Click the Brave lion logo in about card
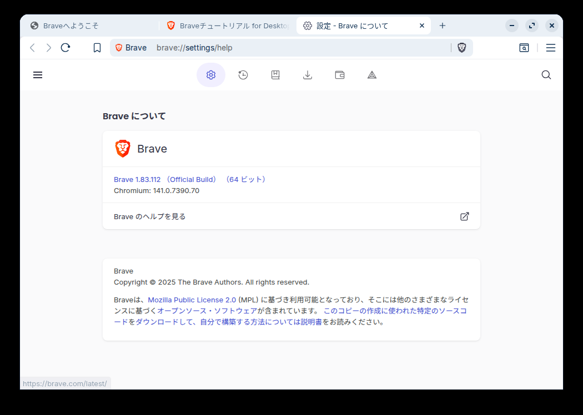The width and height of the screenshot is (583, 415). pos(123,149)
